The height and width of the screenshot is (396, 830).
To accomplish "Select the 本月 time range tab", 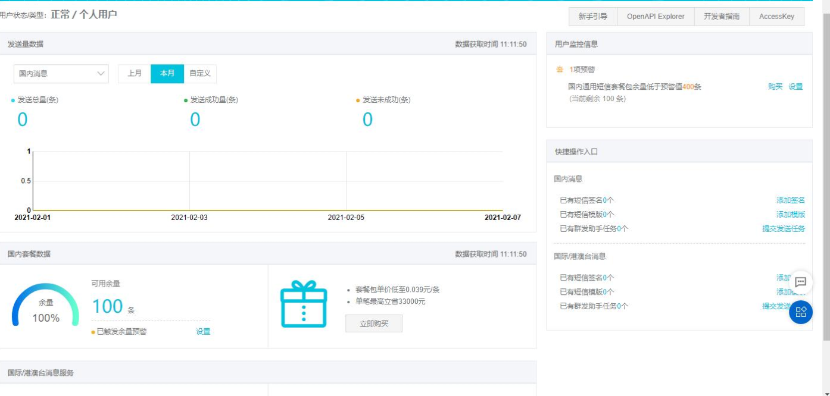I will (x=167, y=74).
